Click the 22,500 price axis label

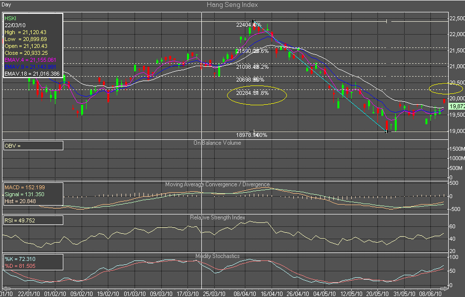[x=457, y=18]
